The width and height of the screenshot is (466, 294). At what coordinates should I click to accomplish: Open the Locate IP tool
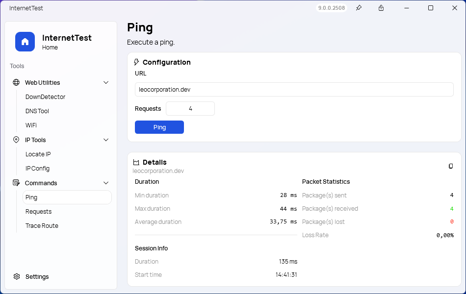(x=38, y=154)
